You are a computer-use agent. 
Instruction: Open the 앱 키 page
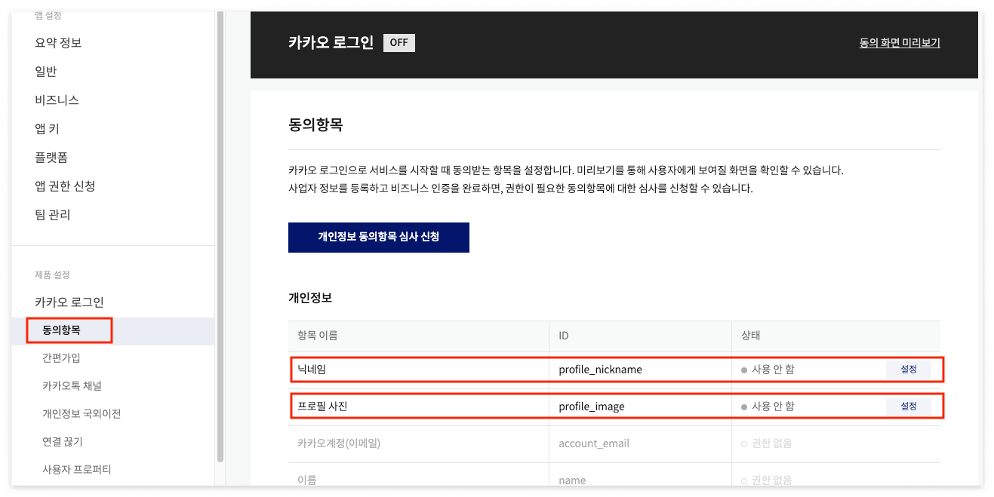click(x=47, y=129)
